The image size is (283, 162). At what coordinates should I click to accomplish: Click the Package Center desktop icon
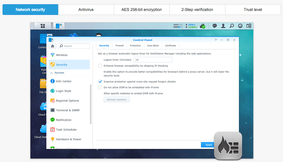coord(43,61)
